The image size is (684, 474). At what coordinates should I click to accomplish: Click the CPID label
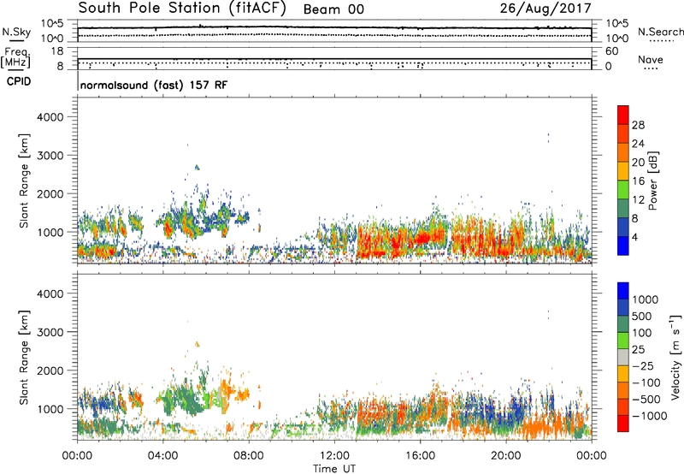click(19, 81)
